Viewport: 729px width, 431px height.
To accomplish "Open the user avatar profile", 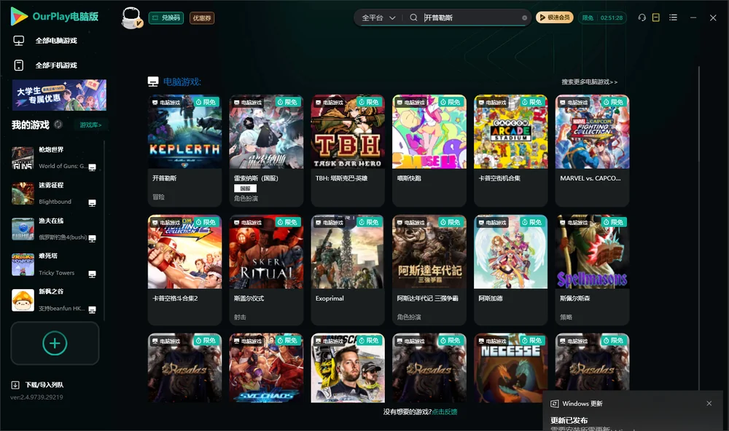I will coord(131,17).
